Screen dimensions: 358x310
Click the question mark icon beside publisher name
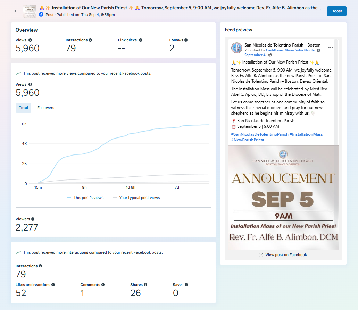pyautogui.click(x=318, y=50)
